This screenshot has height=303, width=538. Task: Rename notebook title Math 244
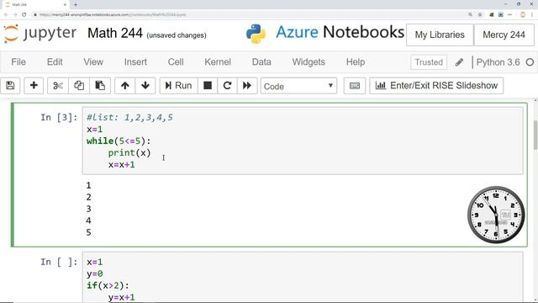pos(115,34)
